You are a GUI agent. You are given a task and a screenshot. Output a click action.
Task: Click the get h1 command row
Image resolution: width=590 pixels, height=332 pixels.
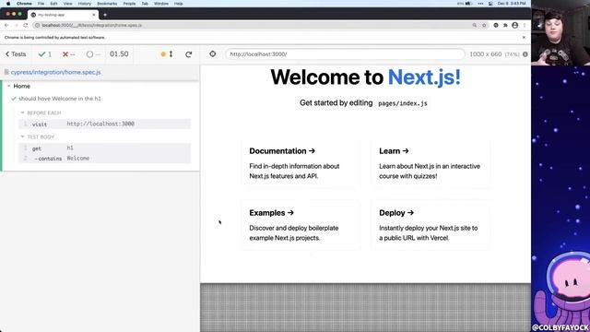tap(104, 148)
